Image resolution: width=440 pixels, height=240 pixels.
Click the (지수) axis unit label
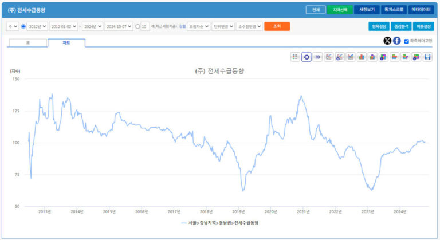point(15,71)
